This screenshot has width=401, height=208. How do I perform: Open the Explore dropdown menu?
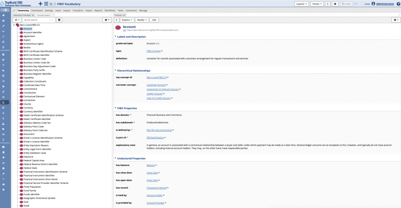127,20
